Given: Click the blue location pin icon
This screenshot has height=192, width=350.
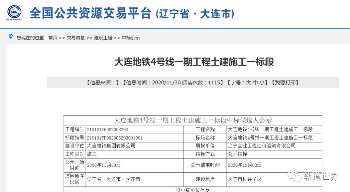Looking at the screenshot, I should (x=10, y=37).
